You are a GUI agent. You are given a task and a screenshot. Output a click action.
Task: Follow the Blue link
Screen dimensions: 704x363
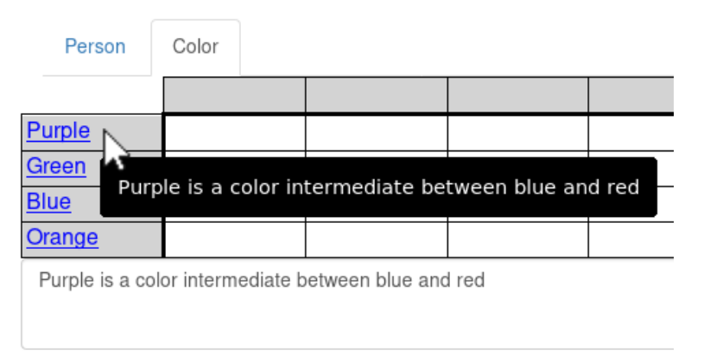point(48,201)
